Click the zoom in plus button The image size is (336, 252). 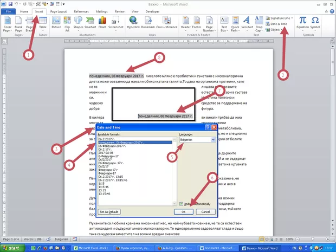328,239
